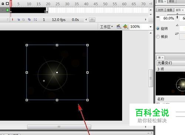Screen dimensions: 185x135
Task: Close the 变形 transform tab
Action: 183,10
